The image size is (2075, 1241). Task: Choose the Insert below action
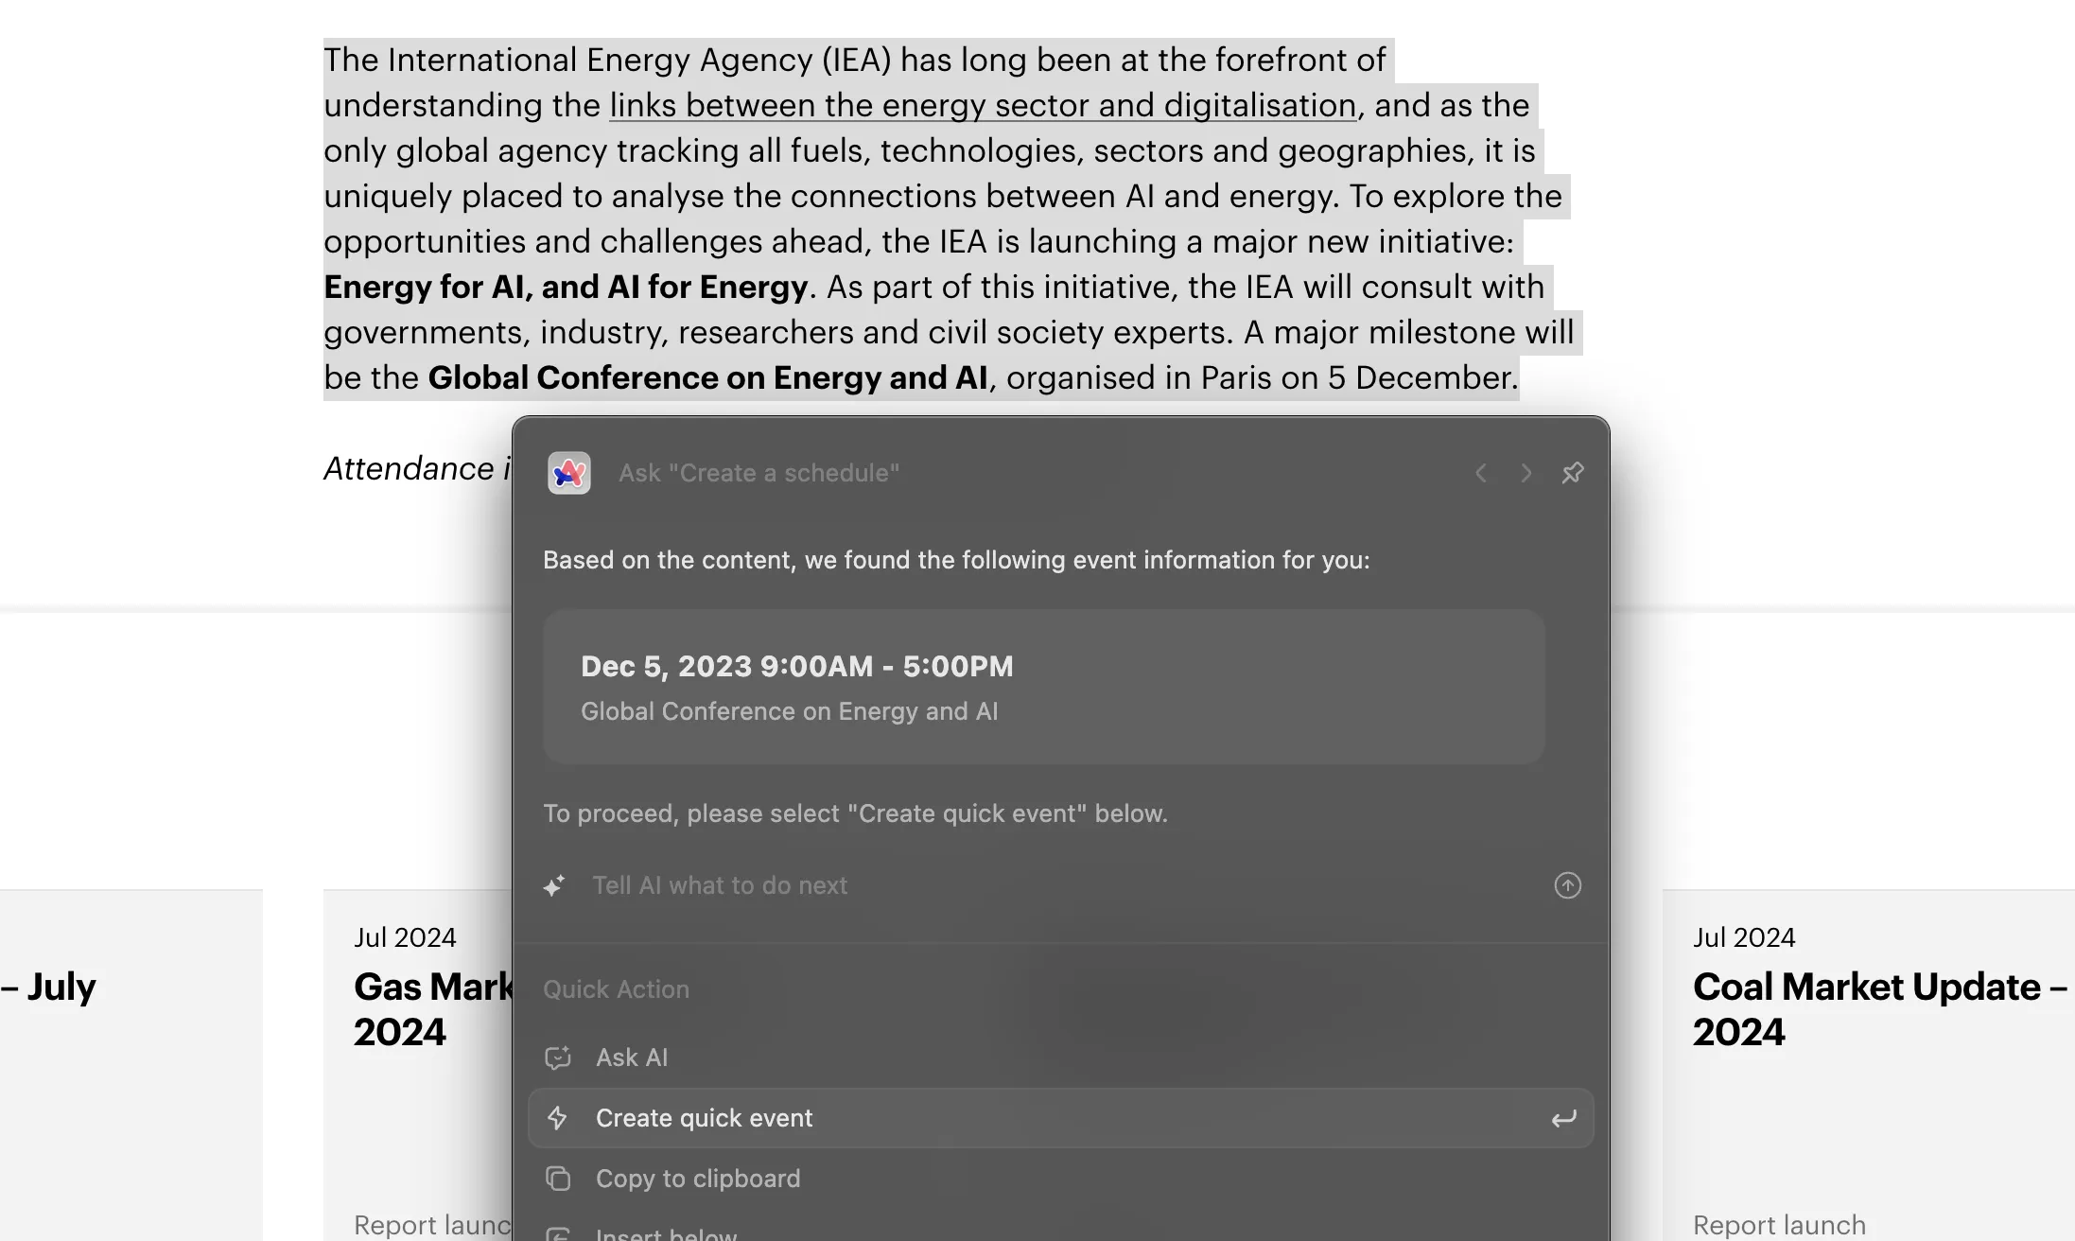click(666, 1233)
